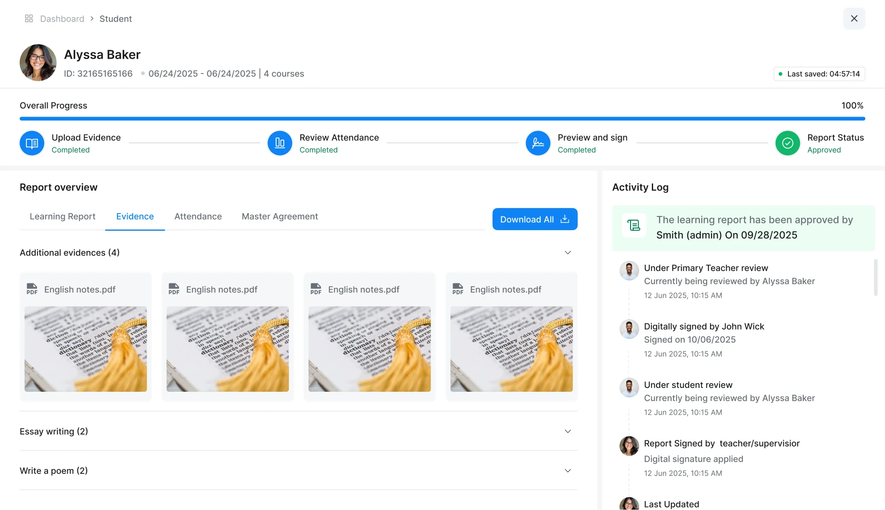Click the Last saved status indicator

tap(819, 74)
